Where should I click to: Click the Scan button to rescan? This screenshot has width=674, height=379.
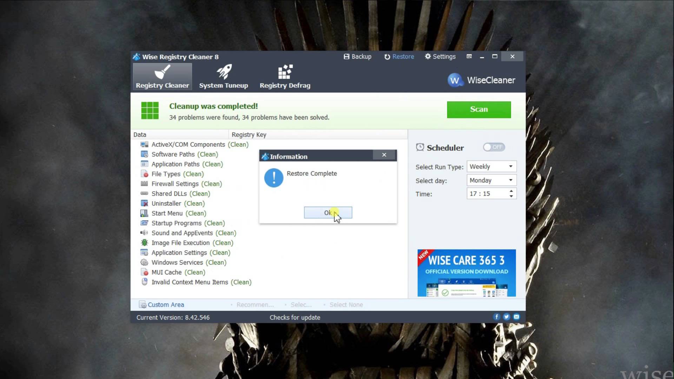click(479, 109)
